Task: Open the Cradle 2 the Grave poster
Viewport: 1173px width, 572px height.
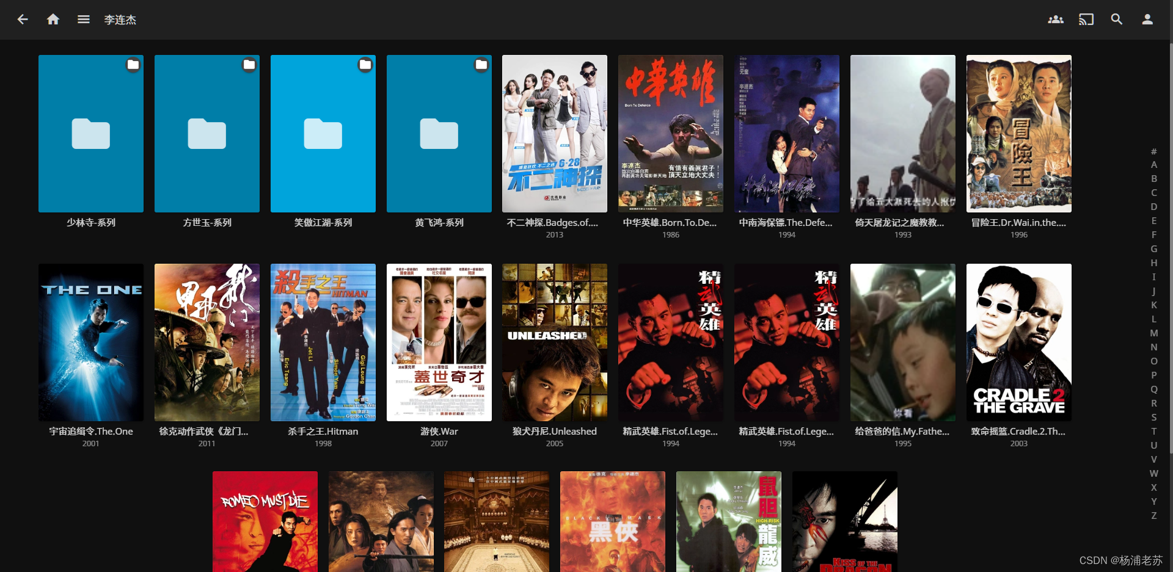Action: 1019,342
